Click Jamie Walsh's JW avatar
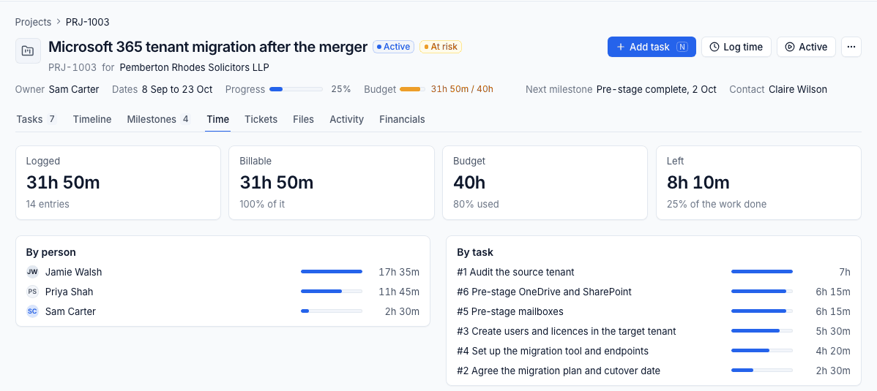877x391 pixels. (x=32, y=272)
